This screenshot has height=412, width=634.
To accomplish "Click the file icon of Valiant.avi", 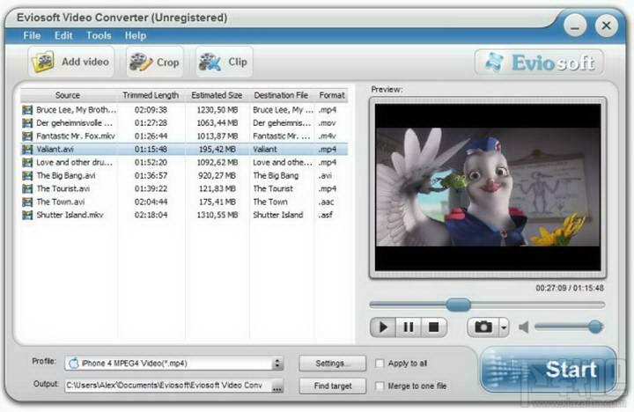I will [27, 149].
